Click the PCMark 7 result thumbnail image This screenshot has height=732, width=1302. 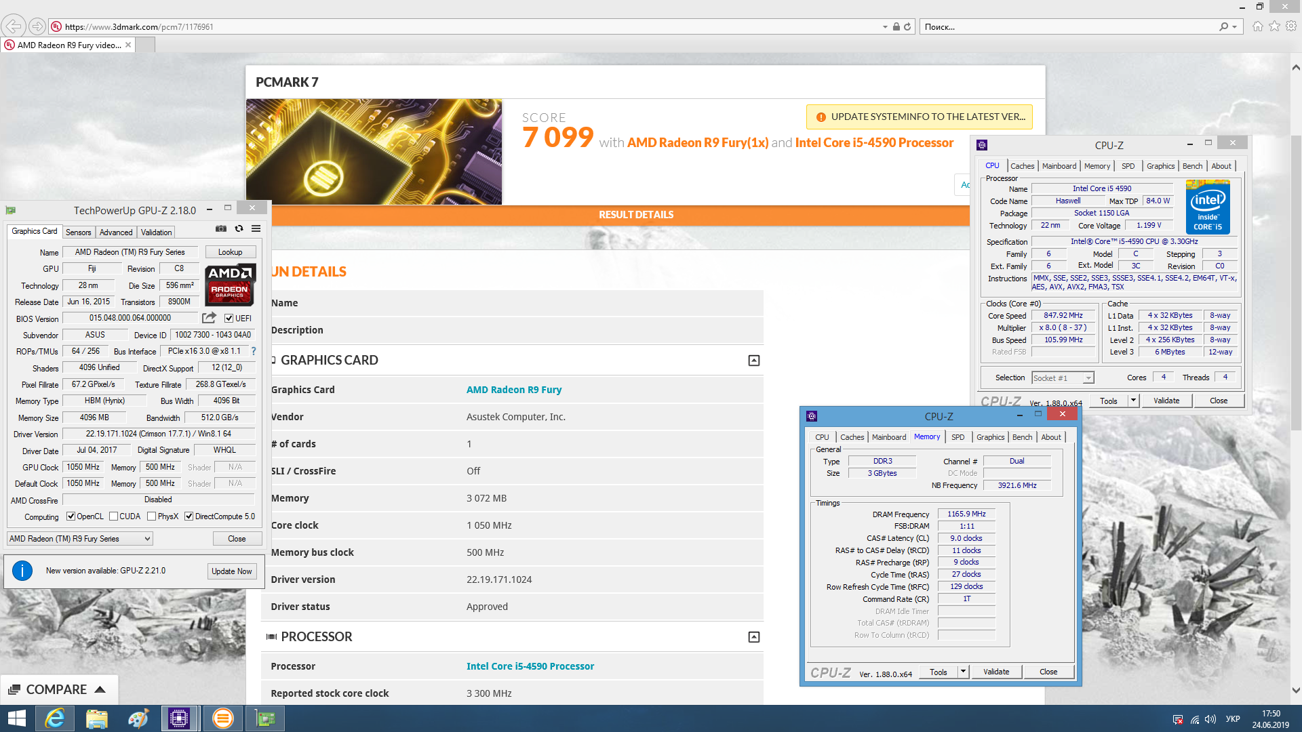(x=374, y=152)
